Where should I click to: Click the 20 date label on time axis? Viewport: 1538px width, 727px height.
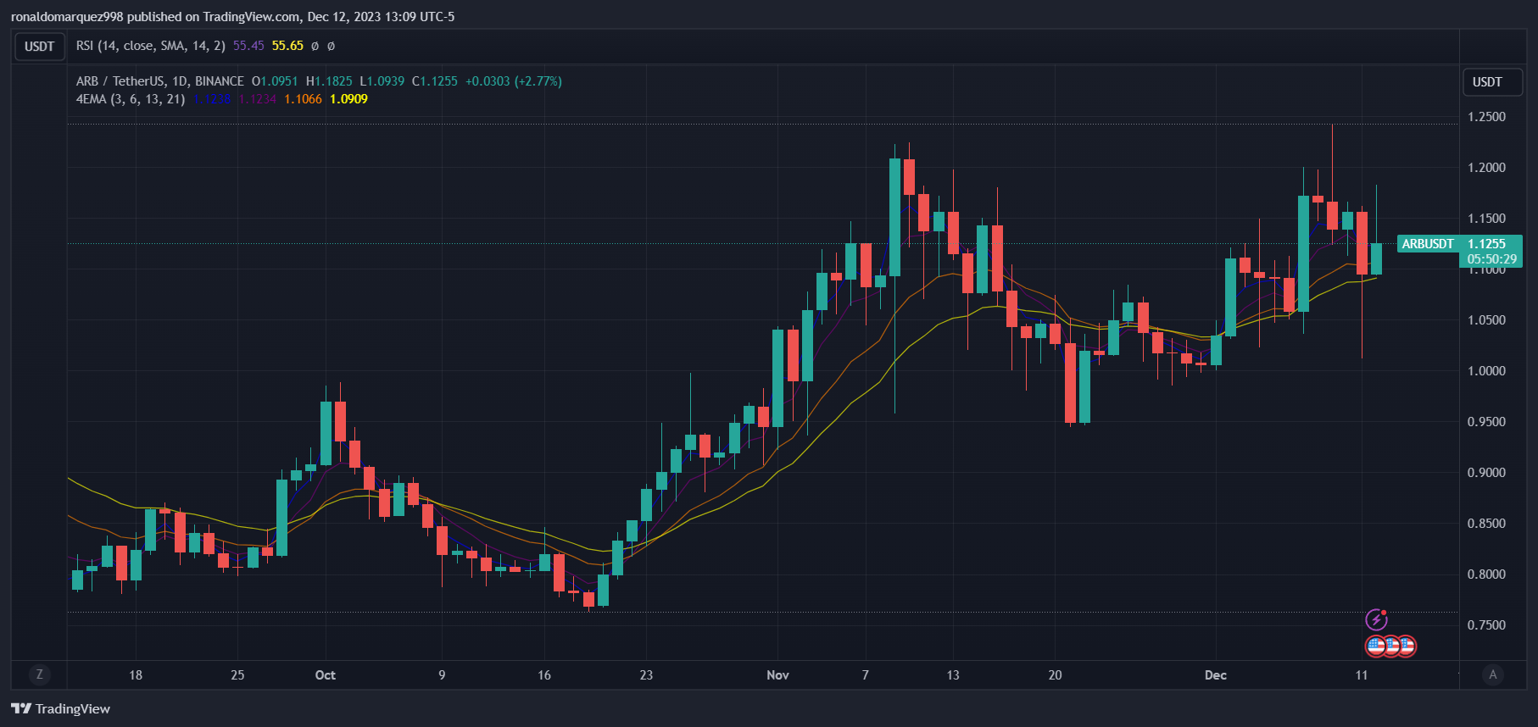click(x=1055, y=675)
